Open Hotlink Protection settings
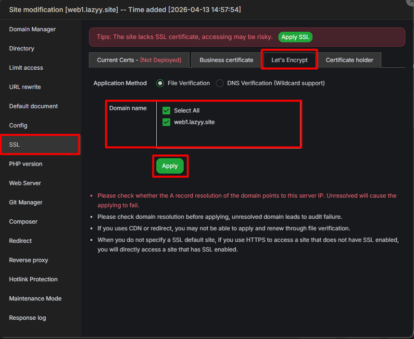Viewport: 414px width, 339px height. (33, 279)
